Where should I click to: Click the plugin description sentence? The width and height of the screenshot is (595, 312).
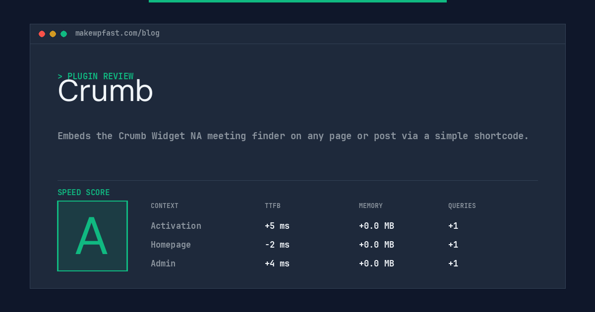293,136
